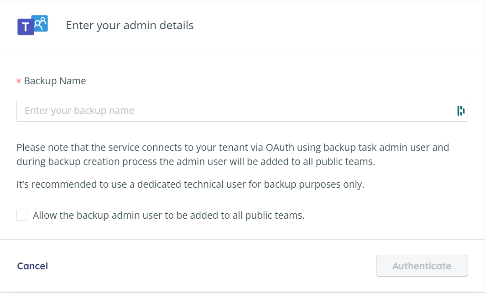Select the Teams icon beside the dialog title
This screenshot has height=293, width=485.
point(32,25)
